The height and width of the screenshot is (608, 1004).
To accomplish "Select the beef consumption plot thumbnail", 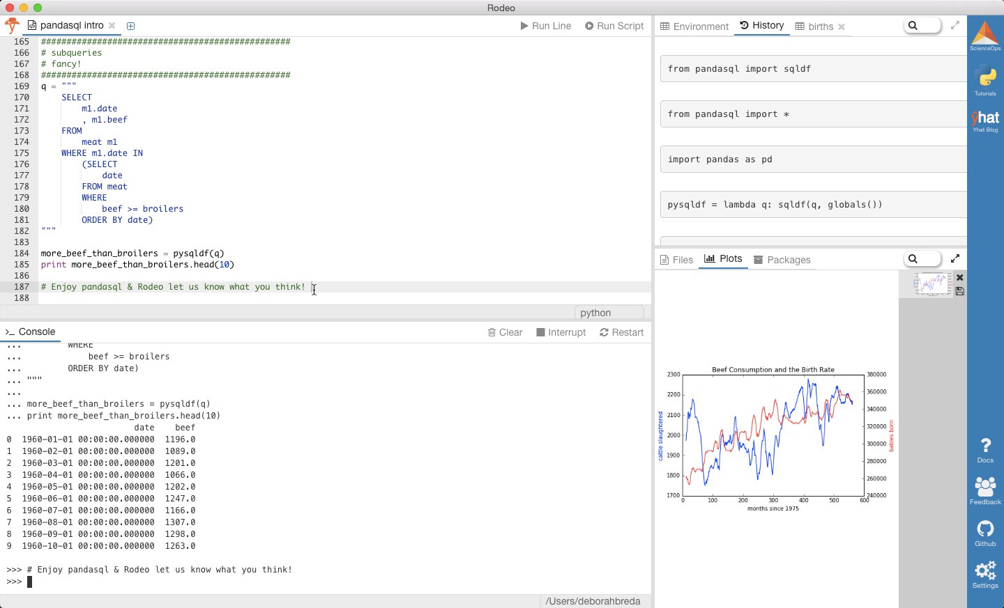I will tap(933, 284).
